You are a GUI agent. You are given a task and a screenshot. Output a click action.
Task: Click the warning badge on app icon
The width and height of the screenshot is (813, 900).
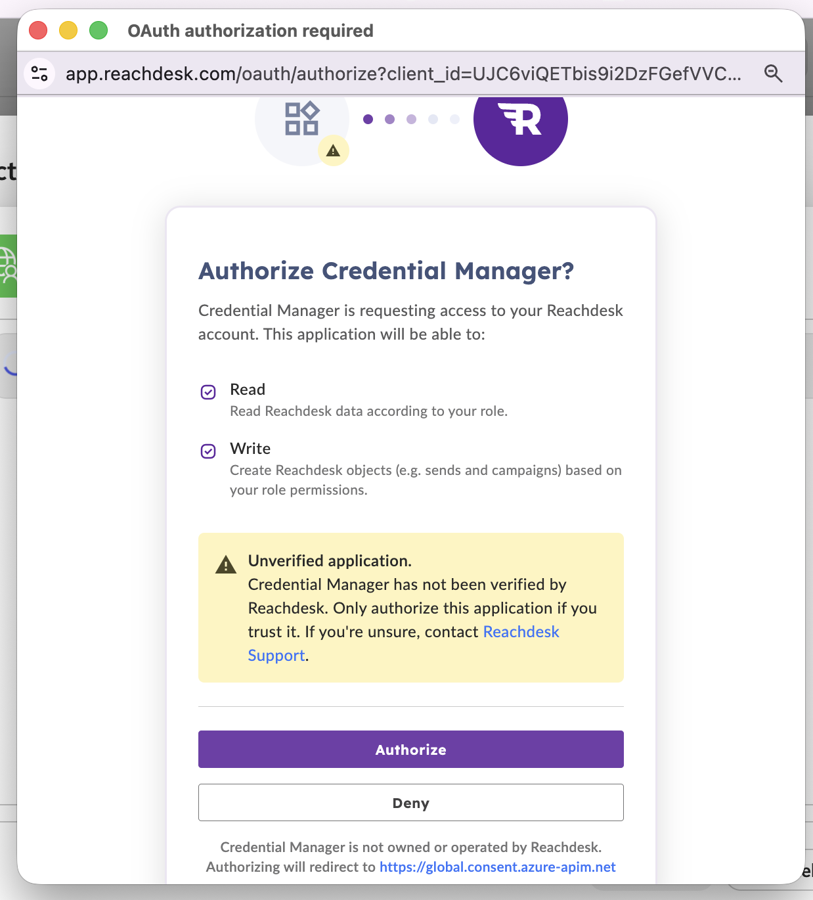tap(334, 150)
